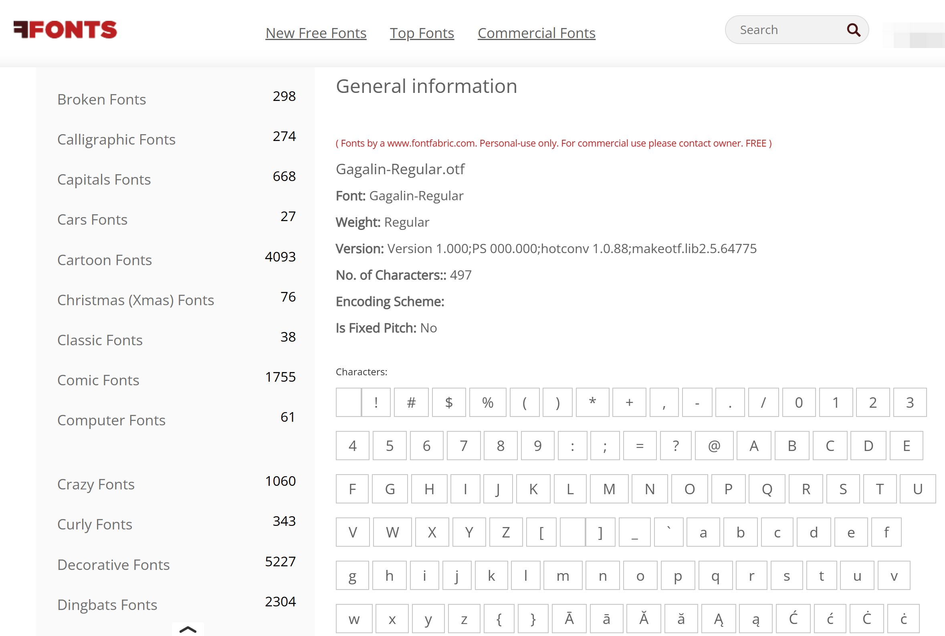Open the Top Fonts page

click(x=422, y=33)
